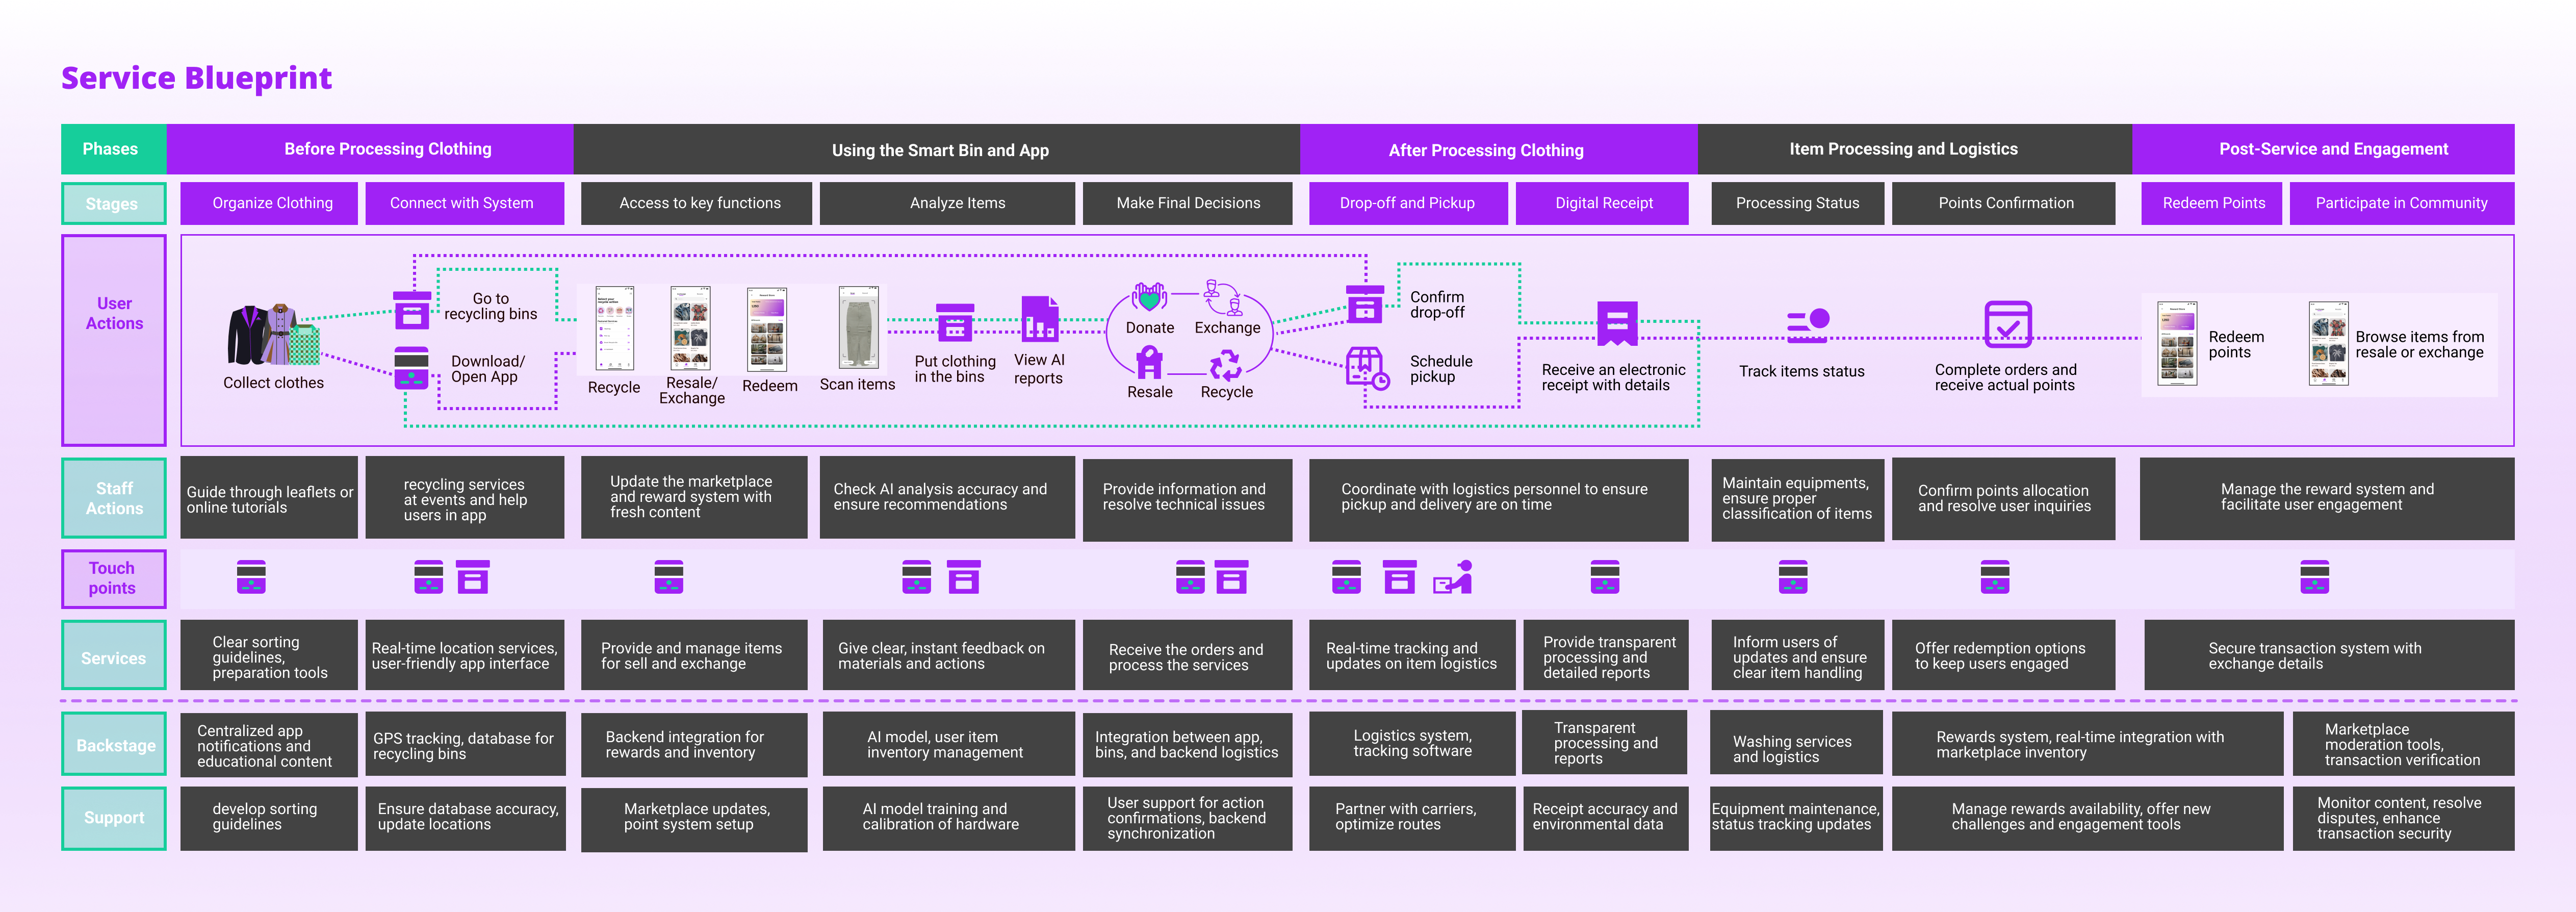Click the Scan items phone mockup
This screenshot has height=912, width=2576.
858,328
